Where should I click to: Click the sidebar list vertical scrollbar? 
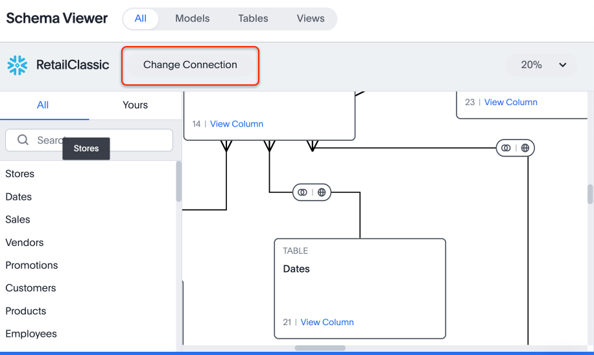tap(179, 182)
